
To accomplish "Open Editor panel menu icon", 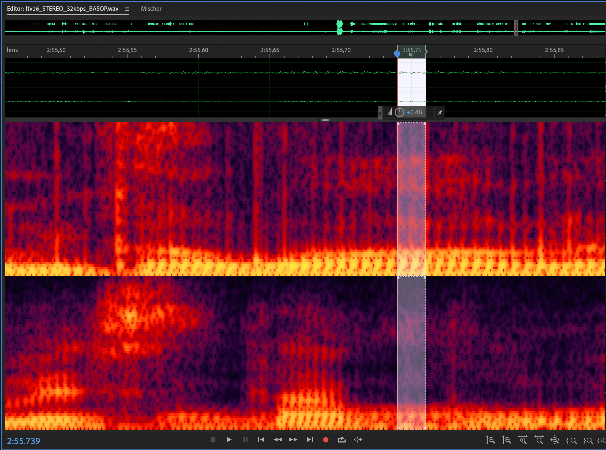I will [x=127, y=9].
